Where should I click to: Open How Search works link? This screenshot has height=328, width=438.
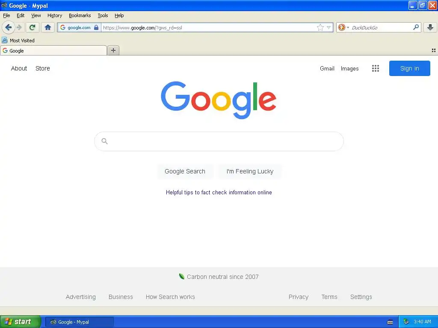170,297
